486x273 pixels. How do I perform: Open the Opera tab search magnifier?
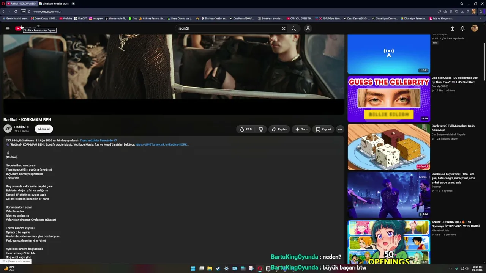click(x=462, y=3)
